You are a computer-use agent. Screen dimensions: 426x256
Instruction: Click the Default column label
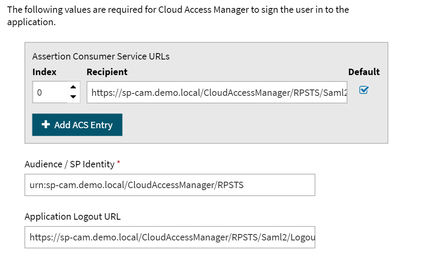364,72
